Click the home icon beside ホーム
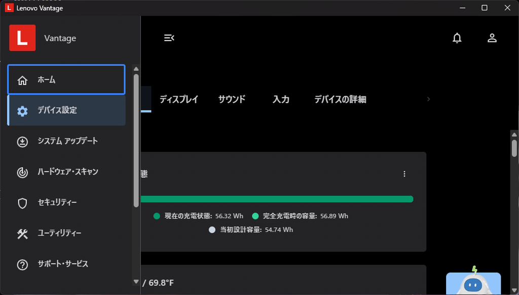 point(22,80)
